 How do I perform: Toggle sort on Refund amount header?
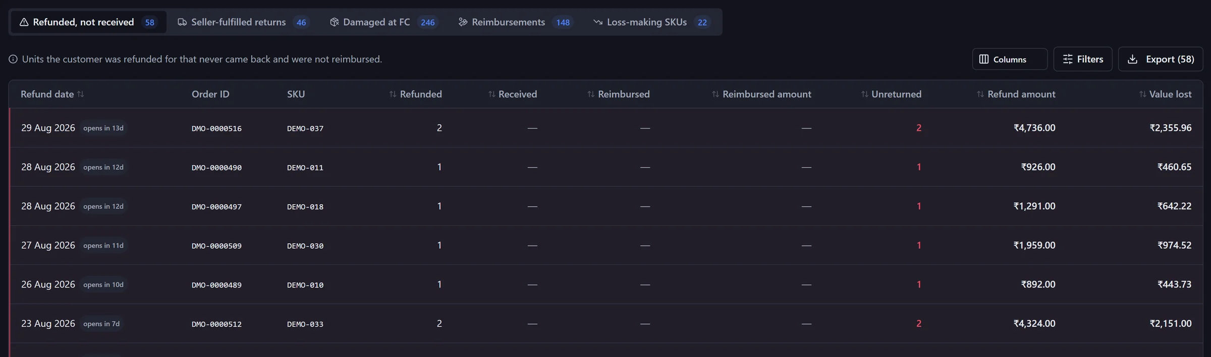click(1016, 94)
